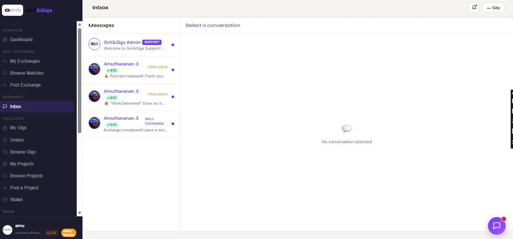Open the floating chat bubble widget
The image size is (513, 239).
click(497, 226)
